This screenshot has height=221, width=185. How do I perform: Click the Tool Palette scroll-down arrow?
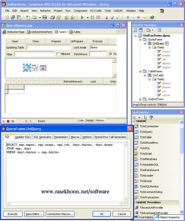click(182, 212)
